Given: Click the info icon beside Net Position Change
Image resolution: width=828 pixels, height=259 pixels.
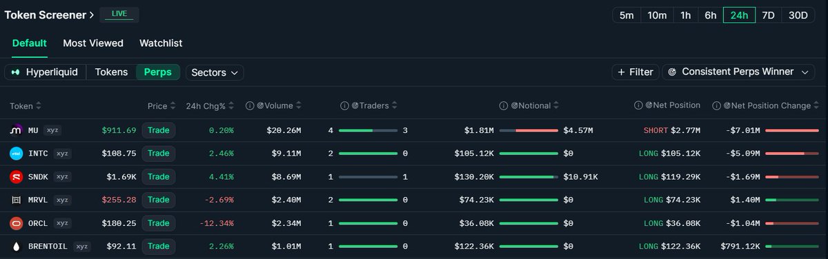Looking at the screenshot, I should [717, 105].
